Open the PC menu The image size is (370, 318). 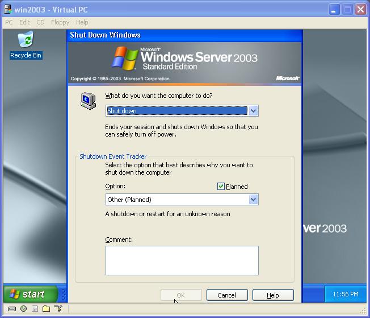click(9, 22)
